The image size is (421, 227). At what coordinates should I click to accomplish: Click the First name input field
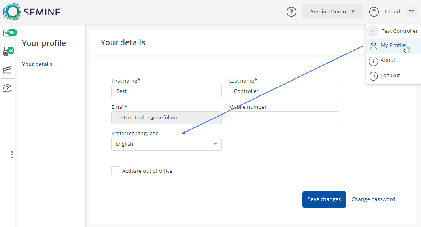click(166, 91)
